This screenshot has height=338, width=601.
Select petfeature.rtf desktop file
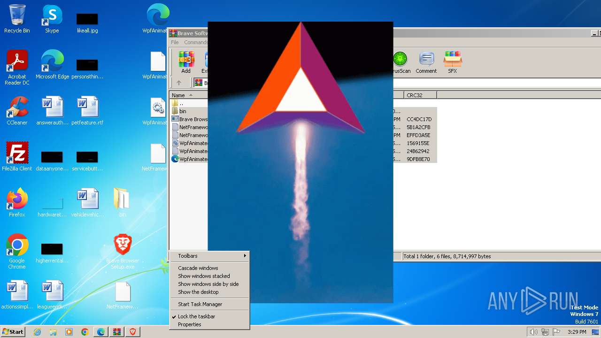point(87,111)
